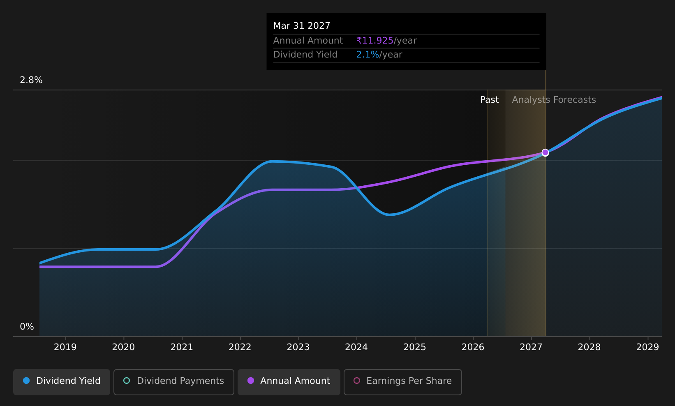
Task: Click the Annual Amount tooltip row label
Action: tap(308, 41)
